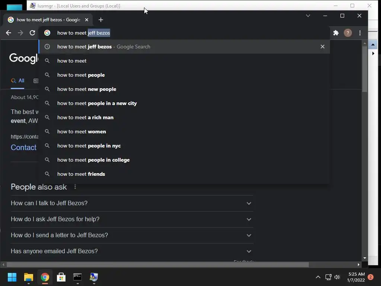Viewport: 381px width, 286px height.
Task: Choose 'how to meet people in a new city'
Action: point(184,103)
